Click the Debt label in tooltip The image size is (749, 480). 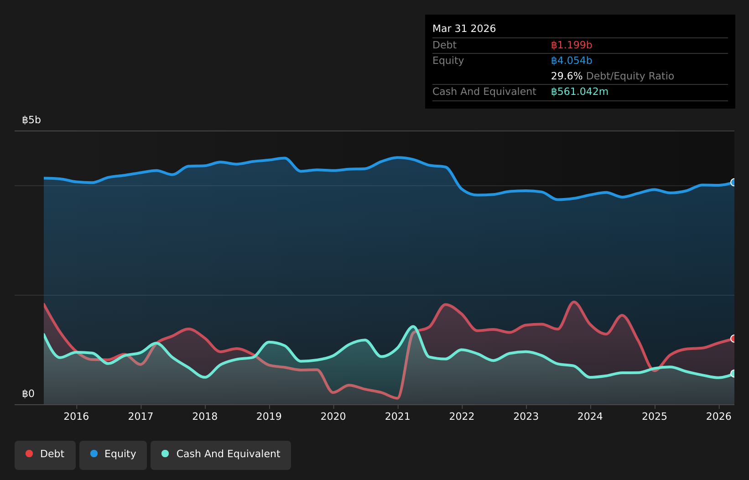click(444, 45)
